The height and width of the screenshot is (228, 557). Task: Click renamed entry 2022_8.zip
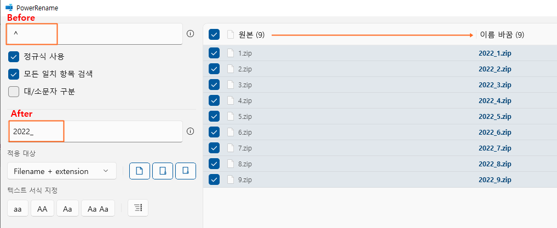[x=495, y=164]
